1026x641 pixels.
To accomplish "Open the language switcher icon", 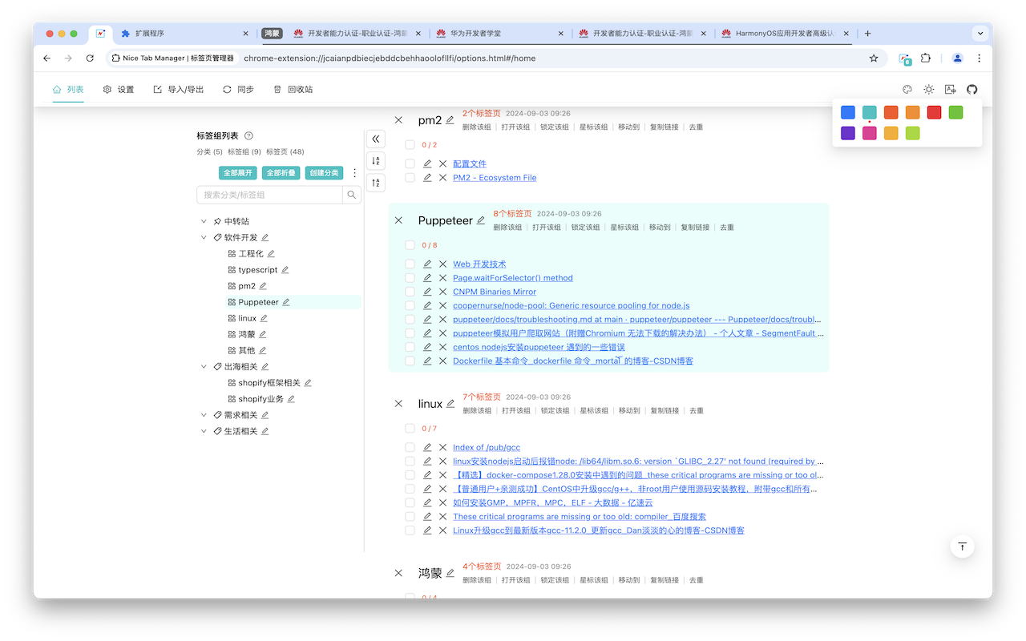I will click(949, 89).
